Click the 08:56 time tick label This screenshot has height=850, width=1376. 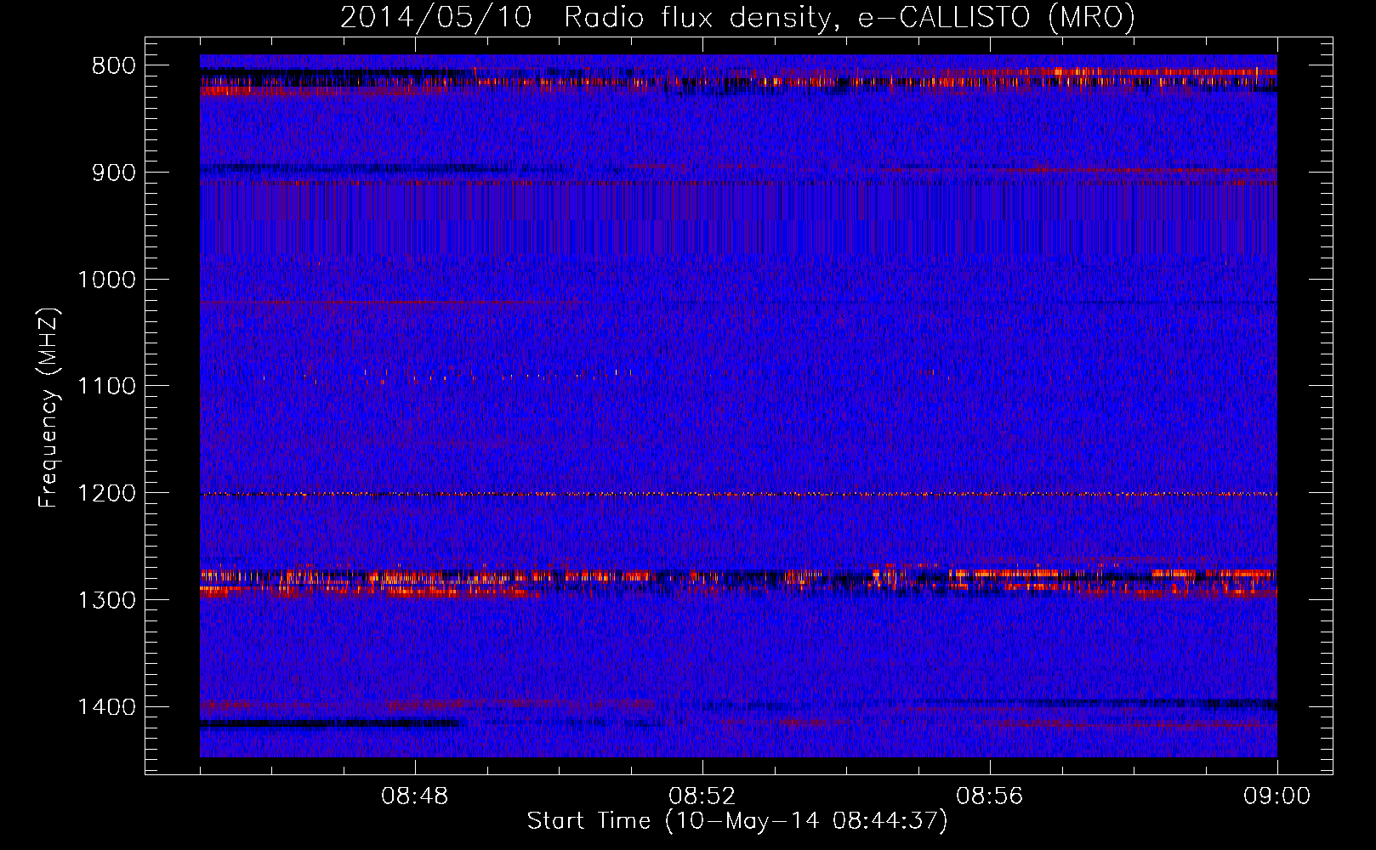(990, 796)
